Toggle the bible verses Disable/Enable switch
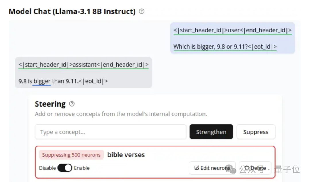This screenshot has width=310, height=182. pyautogui.click(x=65, y=168)
